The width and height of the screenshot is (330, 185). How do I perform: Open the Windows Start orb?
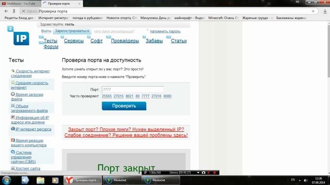pyautogui.click(x=6, y=180)
